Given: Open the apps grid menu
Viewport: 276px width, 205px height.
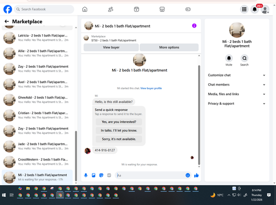Looking at the screenshot, I should coord(244,9).
